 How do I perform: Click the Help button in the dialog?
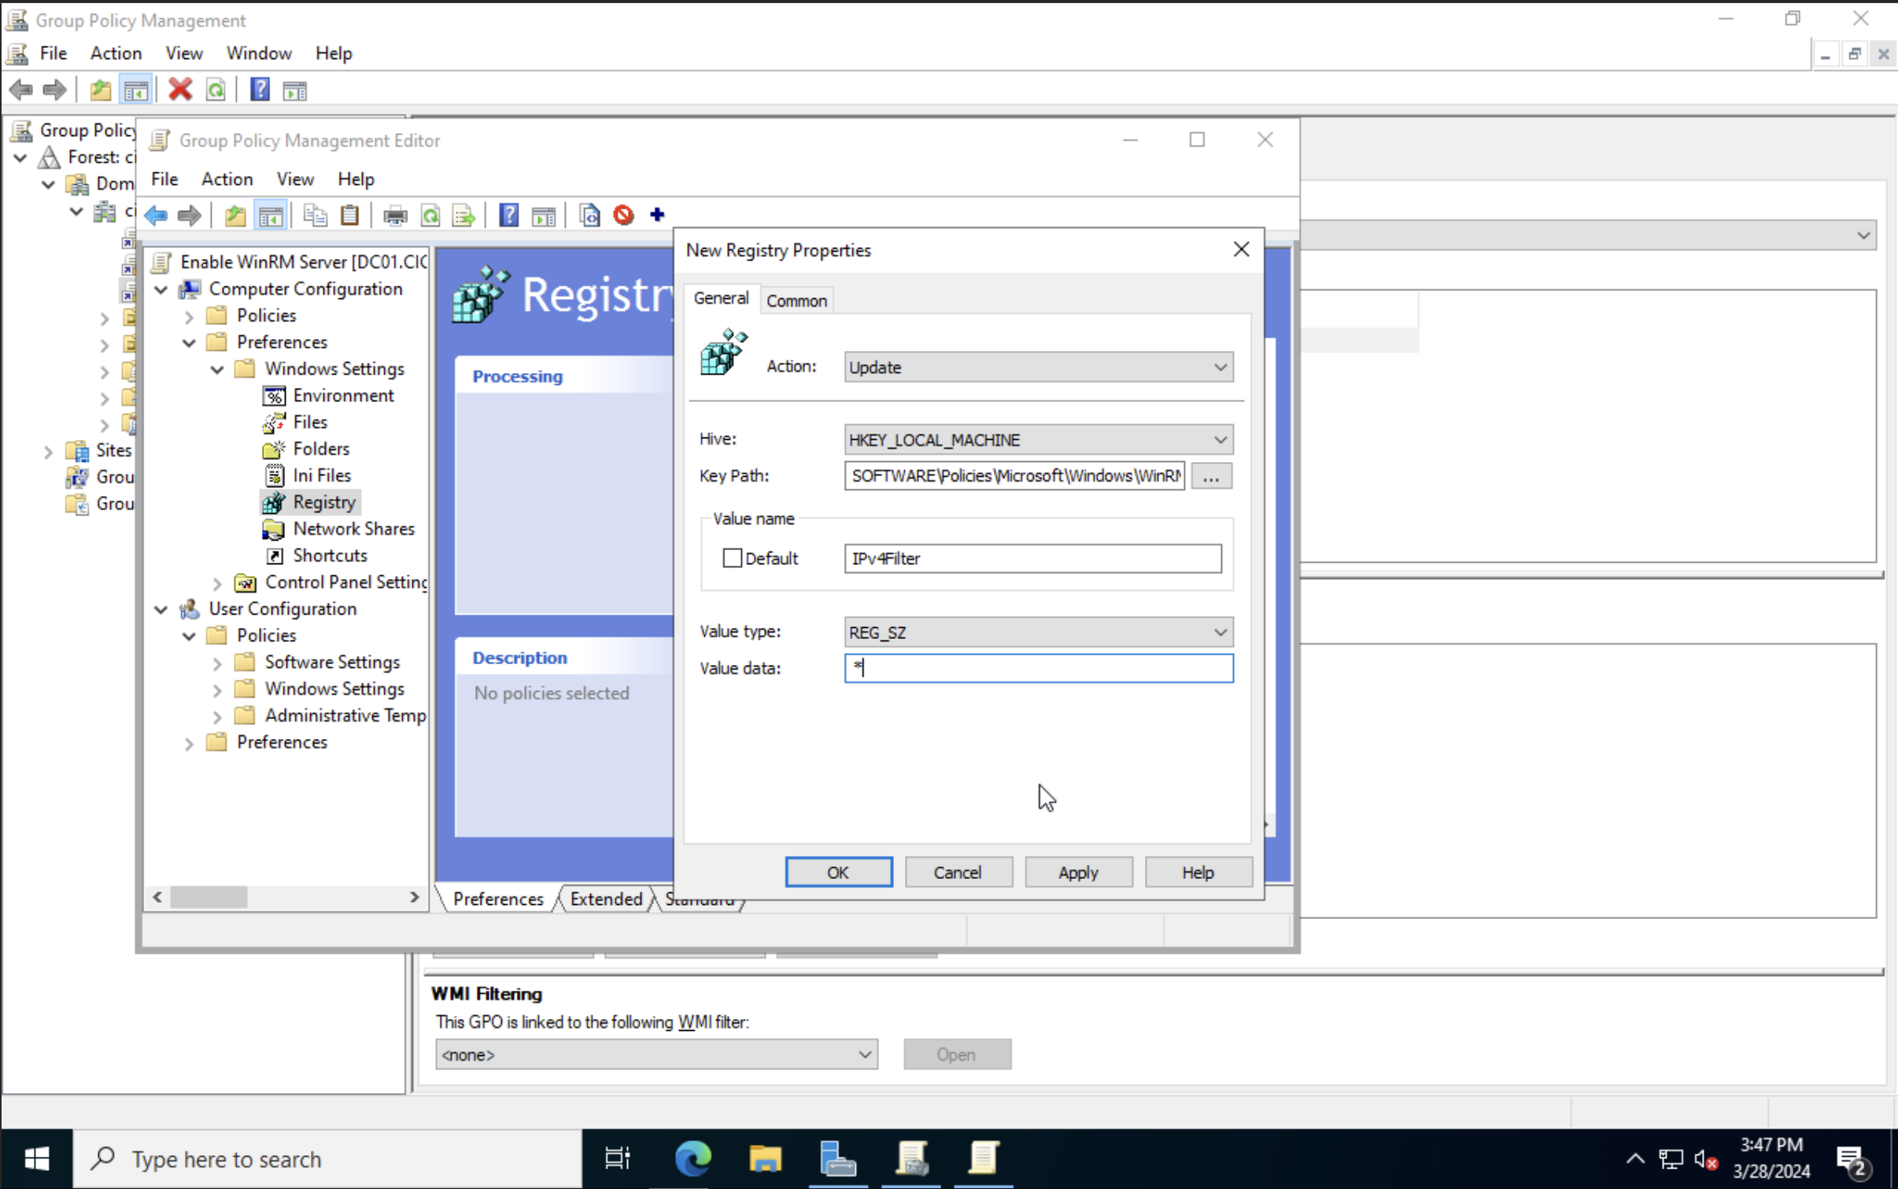pyautogui.click(x=1198, y=872)
